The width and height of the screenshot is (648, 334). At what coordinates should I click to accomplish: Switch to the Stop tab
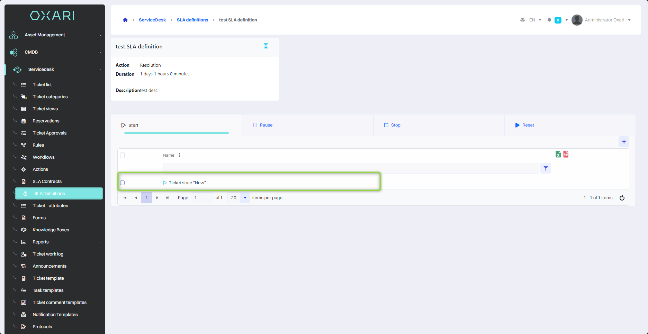[395, 125]
